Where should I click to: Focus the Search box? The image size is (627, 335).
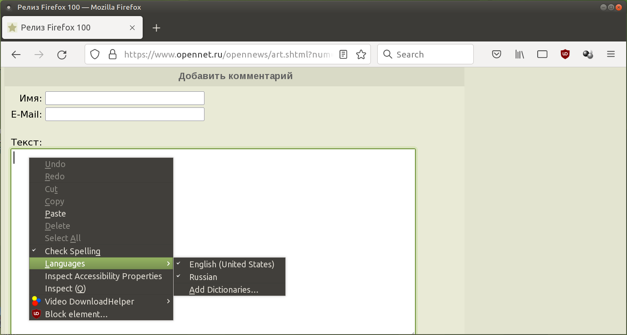[x=425, y=55]
